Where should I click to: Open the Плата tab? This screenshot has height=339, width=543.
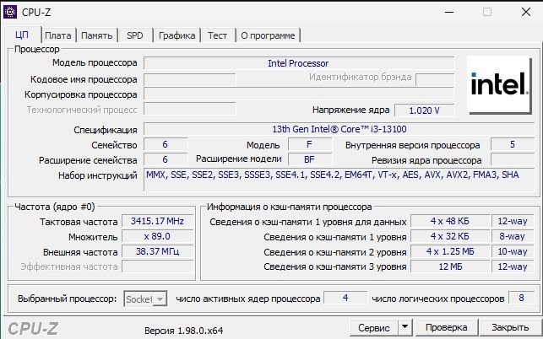(x=58, y=35)
